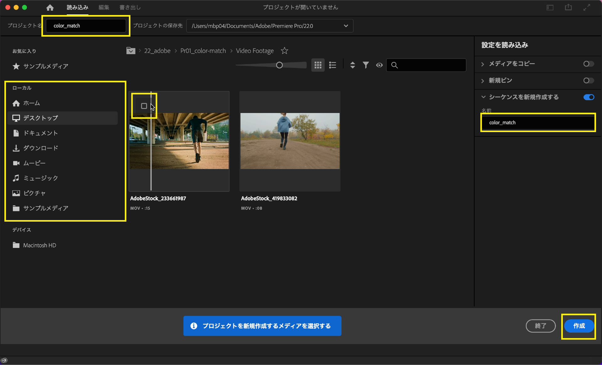The height and width of the screenshot is (365, 602).
Task: Switch to the 編集 tab
Action: 104,8
